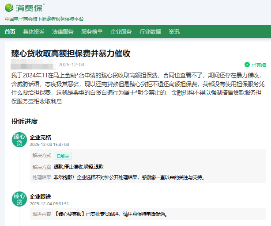Navigate to 企业服务 in the top bar

[121, 32]
